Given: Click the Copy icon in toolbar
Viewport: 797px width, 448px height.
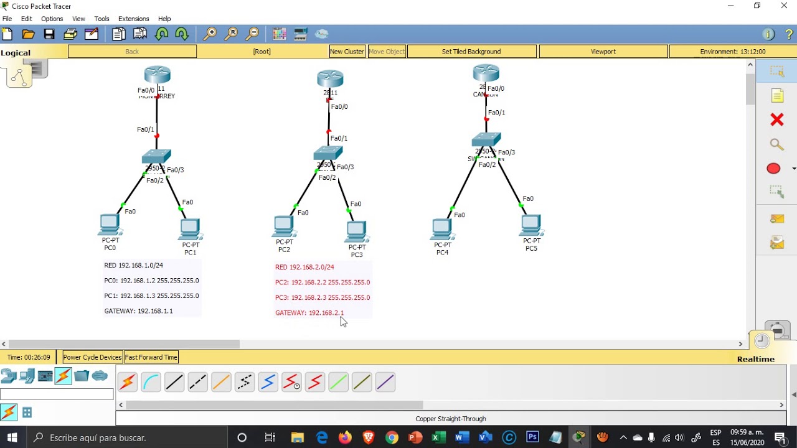Looking at the screenshot, I should tap(119, 34).
